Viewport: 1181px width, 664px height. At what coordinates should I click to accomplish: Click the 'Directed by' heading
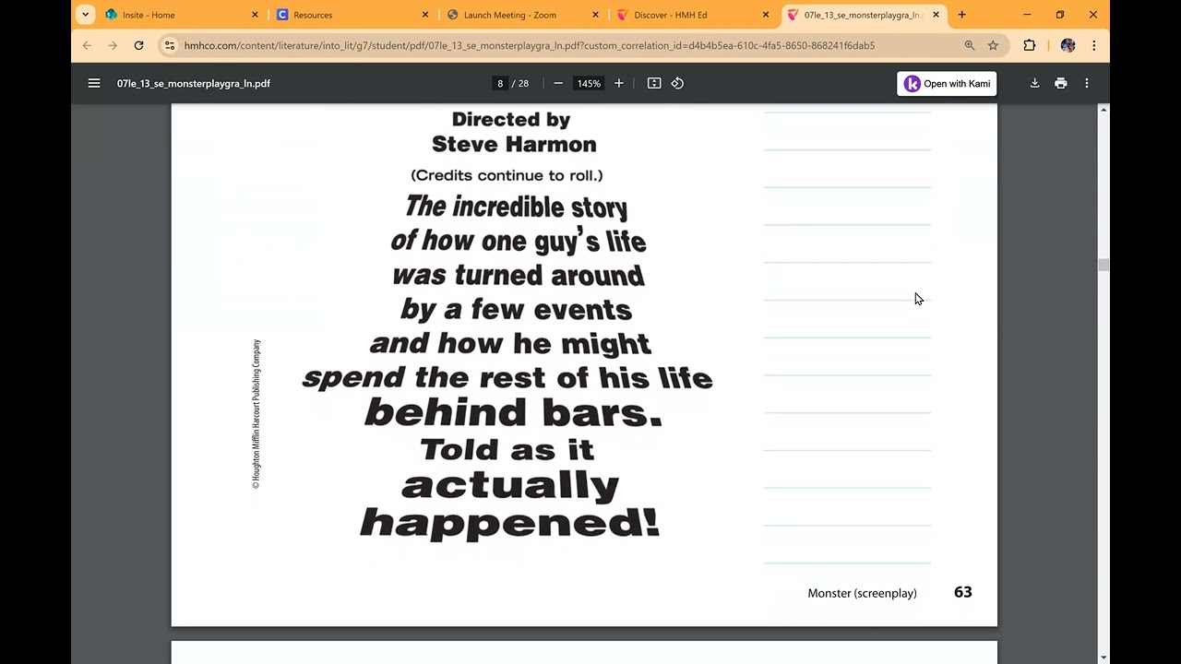[511, 119]
